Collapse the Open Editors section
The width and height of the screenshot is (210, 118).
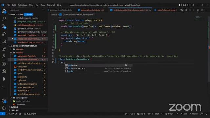coord(17,14)
